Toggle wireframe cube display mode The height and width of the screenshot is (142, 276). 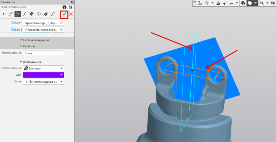243,3
